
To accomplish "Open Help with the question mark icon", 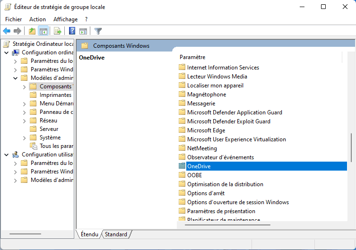I will (72, 31).
